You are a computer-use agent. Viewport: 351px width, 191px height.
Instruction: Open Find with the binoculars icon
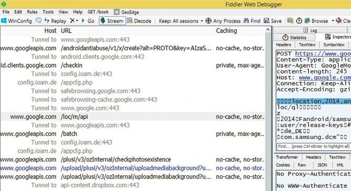pyautogui.click(x=246, y=20)
